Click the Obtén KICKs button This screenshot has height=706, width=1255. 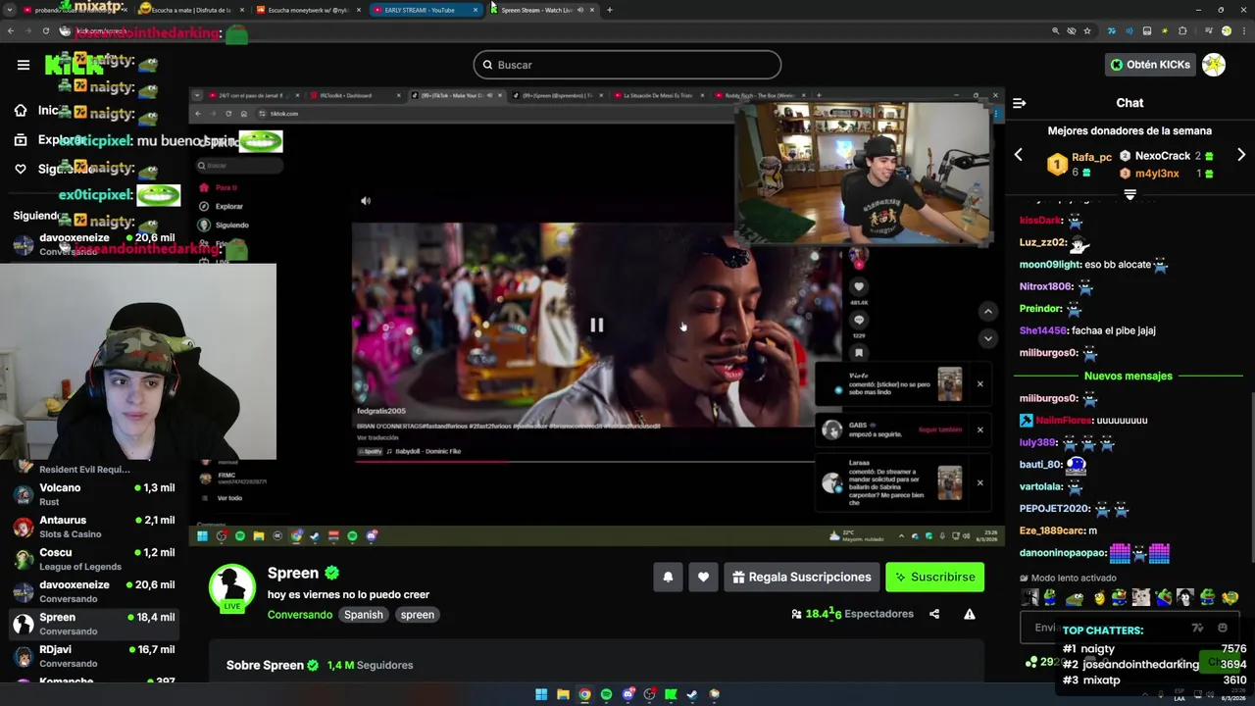pos(1150,65)
